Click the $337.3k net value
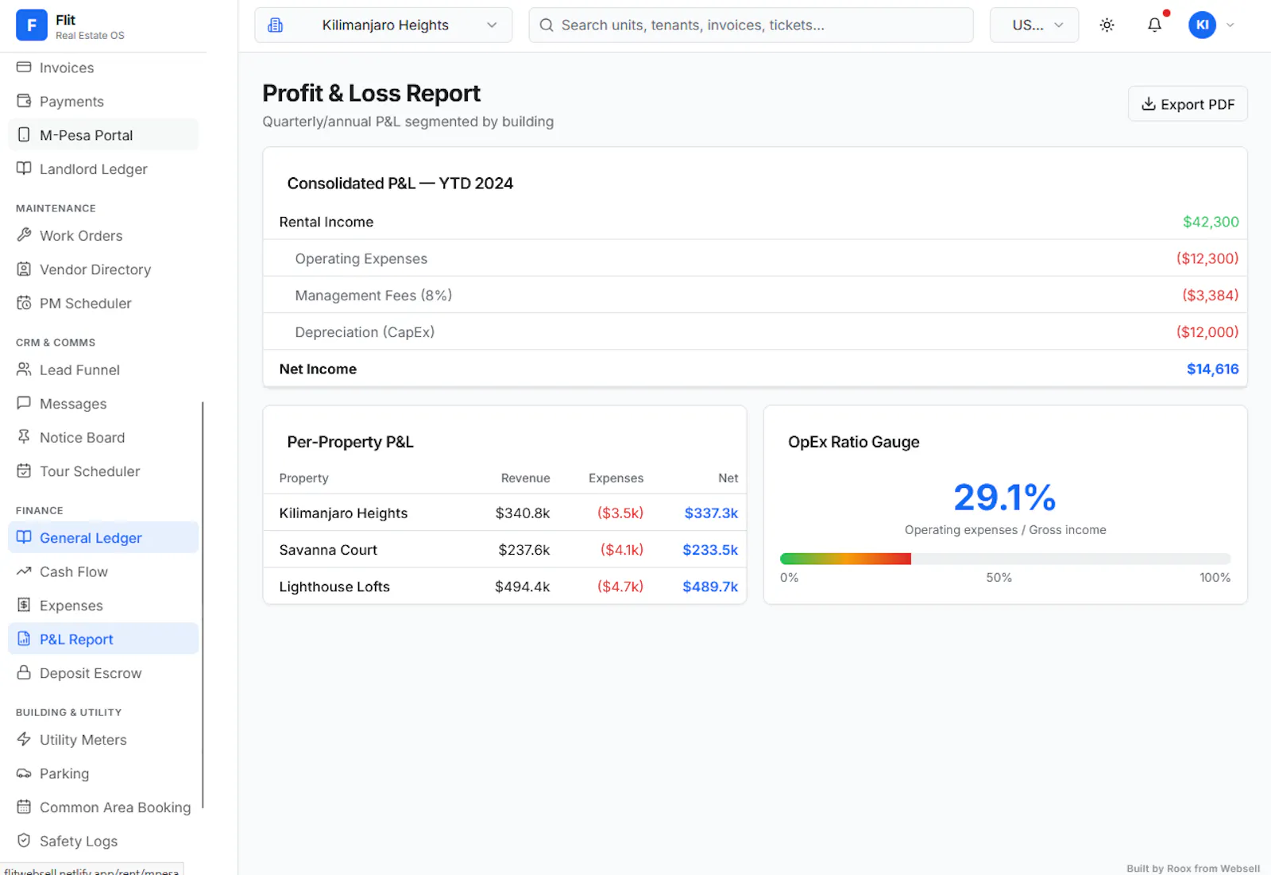Image resolution: width=1271 pixels, height=875 pixels. [711, 513]
